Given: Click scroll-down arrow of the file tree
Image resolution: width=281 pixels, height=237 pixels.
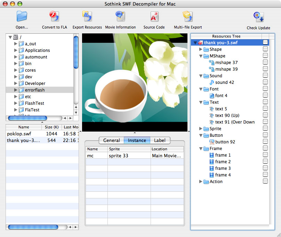Looking at the screenshot, I should [76, 113].
